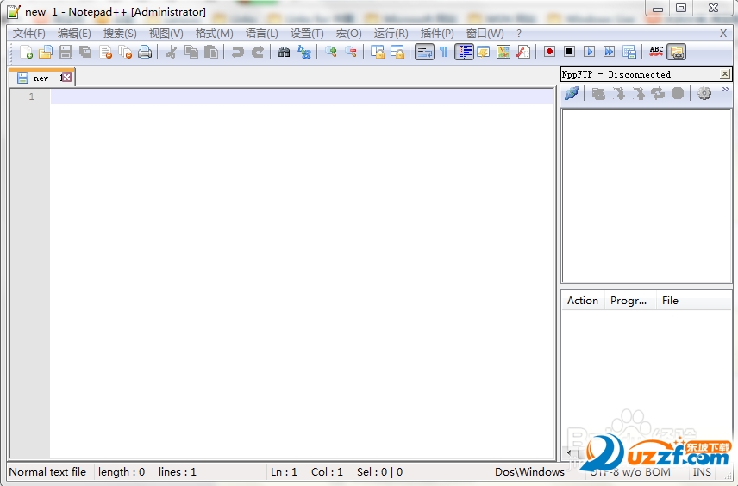
Task: Play back the recorded macro
Action: tap(589, 52)
